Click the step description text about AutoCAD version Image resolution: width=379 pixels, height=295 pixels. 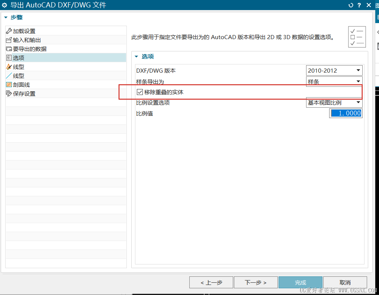pos(233,37)
